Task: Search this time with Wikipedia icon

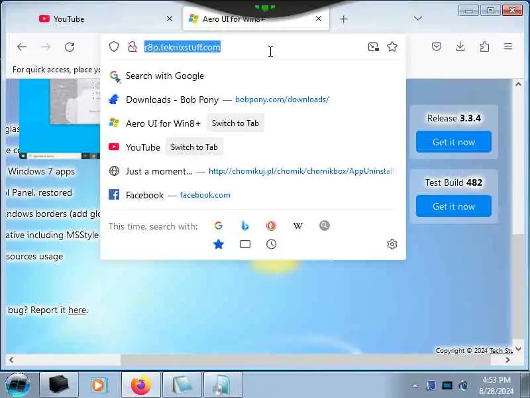Action: (x=297, y=226)
